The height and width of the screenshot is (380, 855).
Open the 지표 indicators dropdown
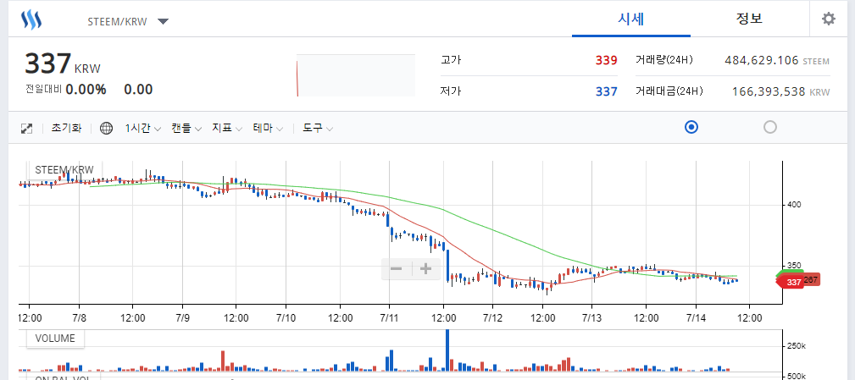227,129
